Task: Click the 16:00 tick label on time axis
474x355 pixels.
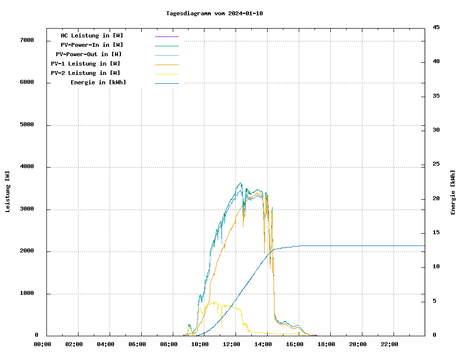Action: tap(295, 344)
